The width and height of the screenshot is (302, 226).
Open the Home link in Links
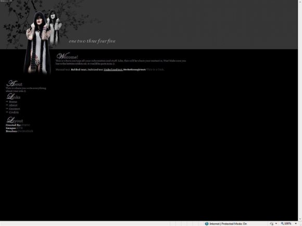click(13, 102)
